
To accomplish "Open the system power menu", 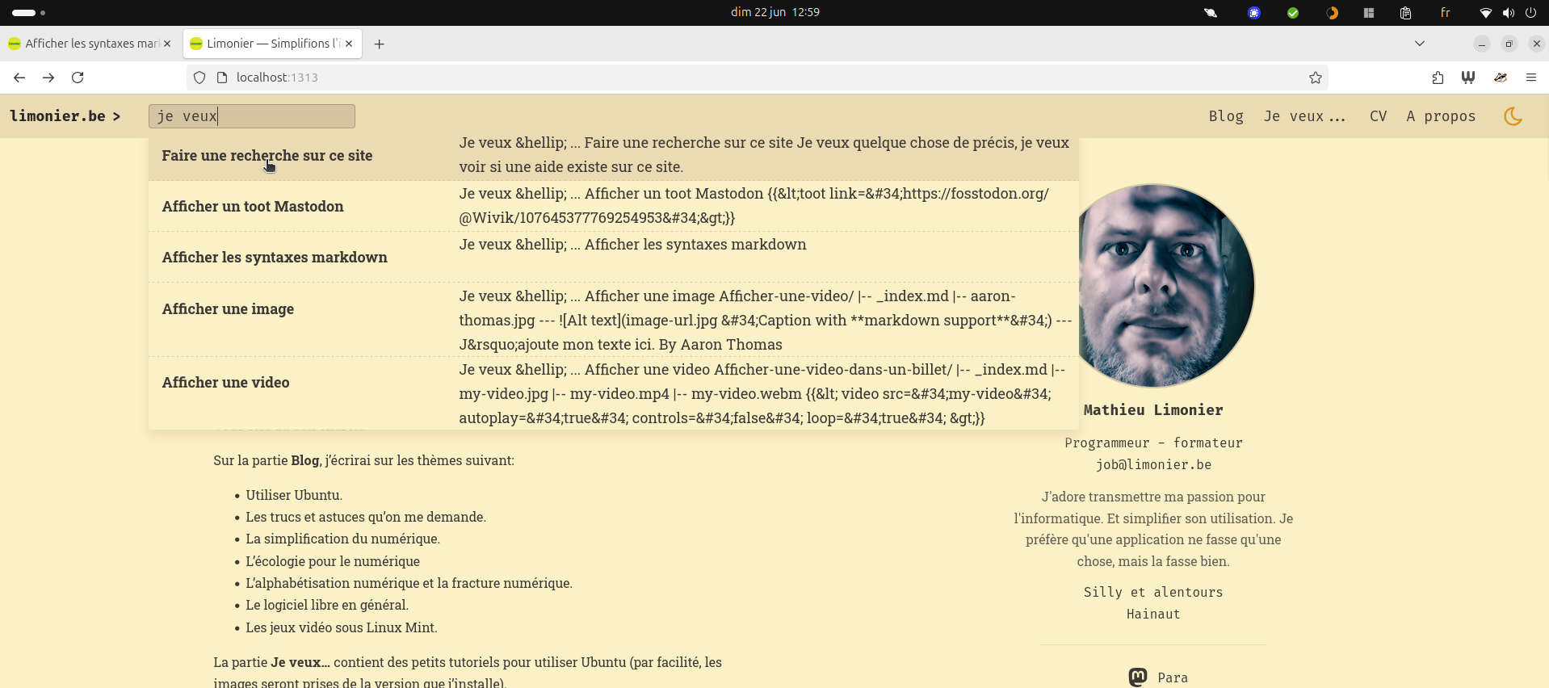I will click(1530, 12).
